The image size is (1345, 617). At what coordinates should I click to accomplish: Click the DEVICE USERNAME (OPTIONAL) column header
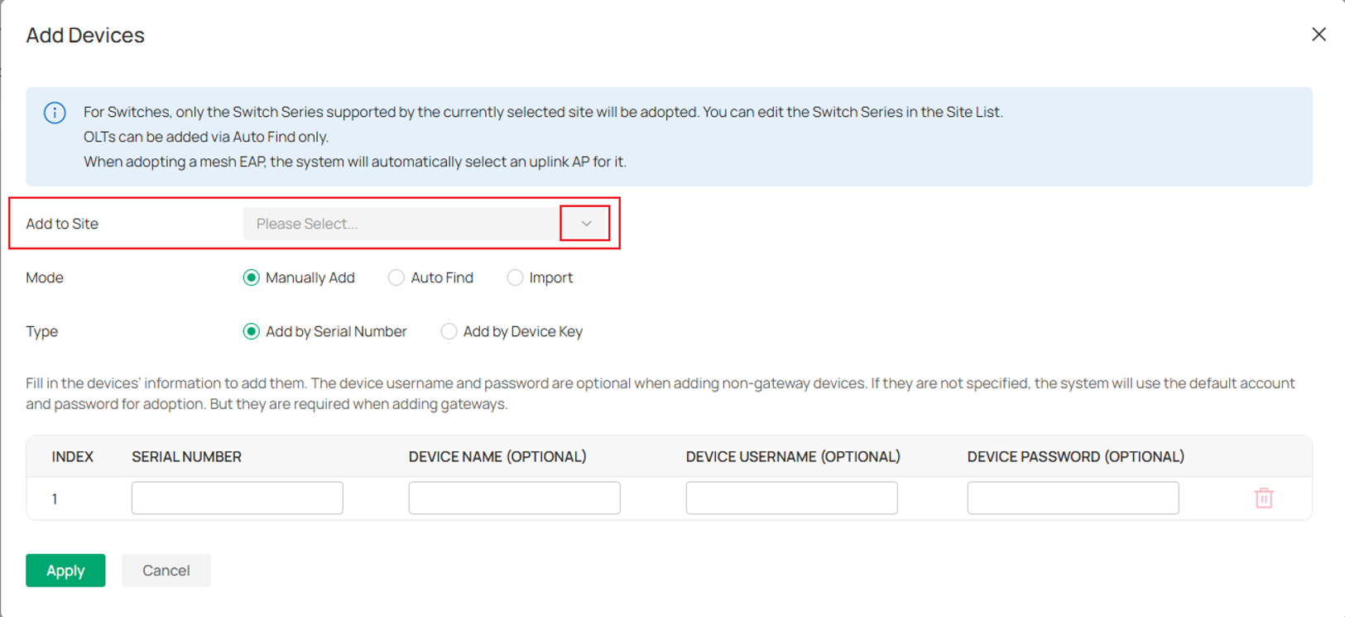tap(793, 456)
